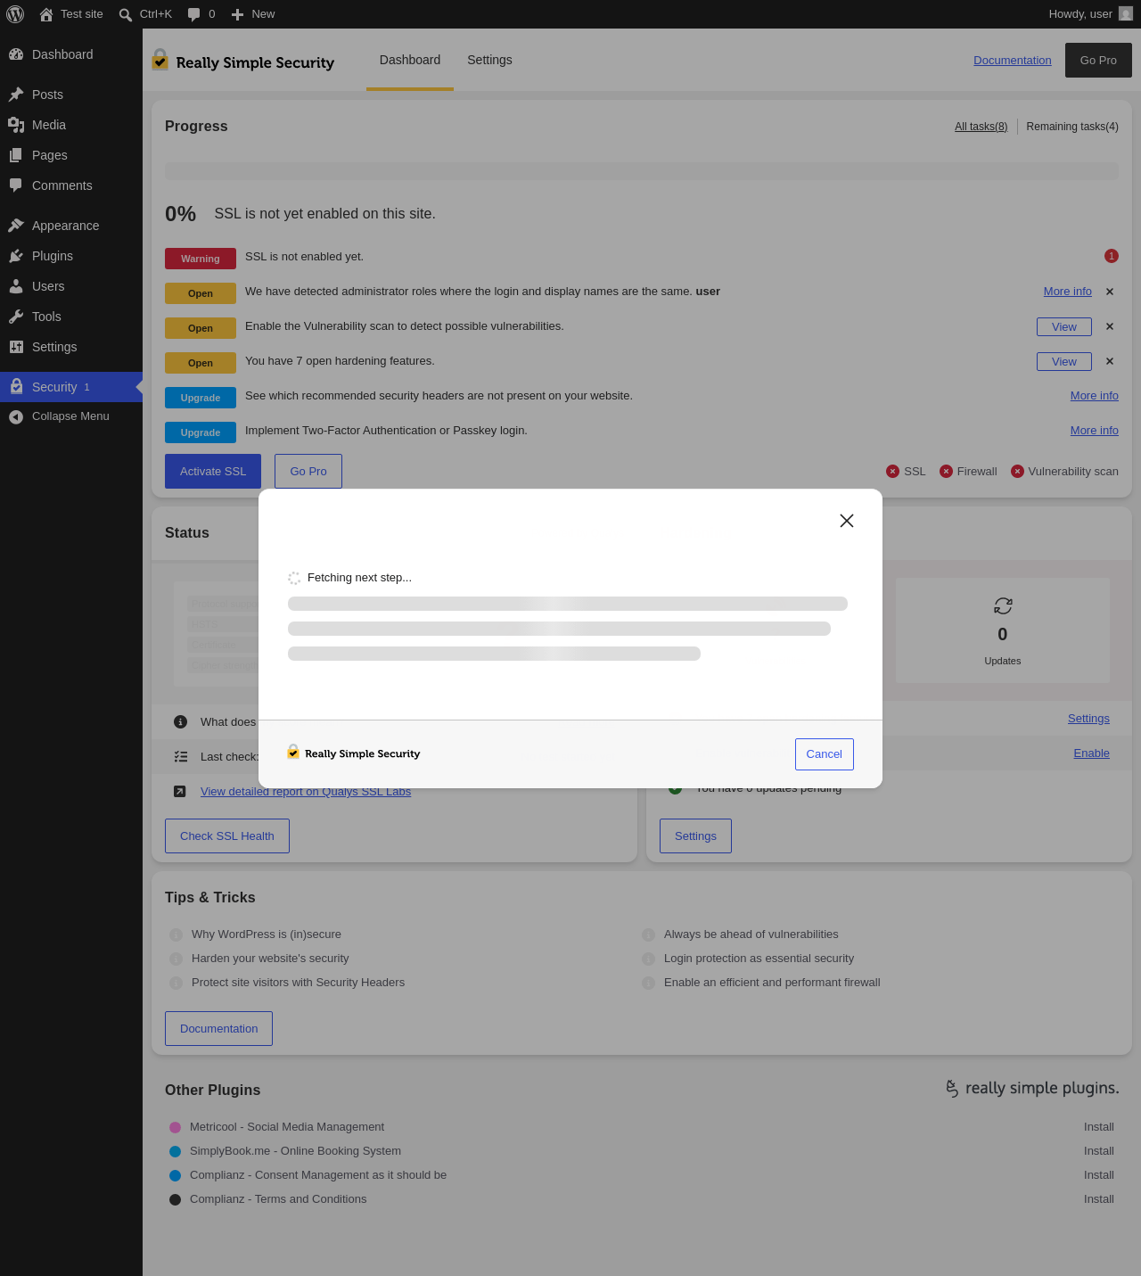Image resolution: width=1141 pixels, height=1276 pixels.
Task: Click the WordPress logo in admin bar
Action: coord(15,14)
